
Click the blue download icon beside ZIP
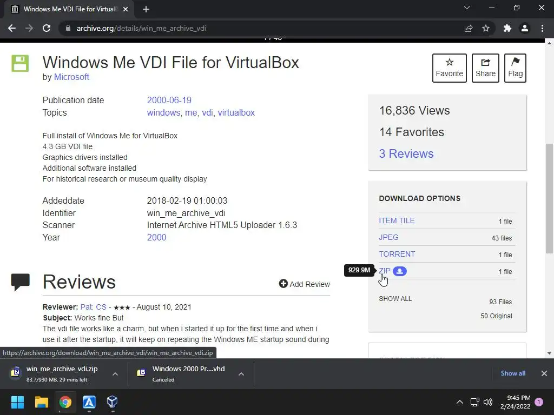coord(400,271)
